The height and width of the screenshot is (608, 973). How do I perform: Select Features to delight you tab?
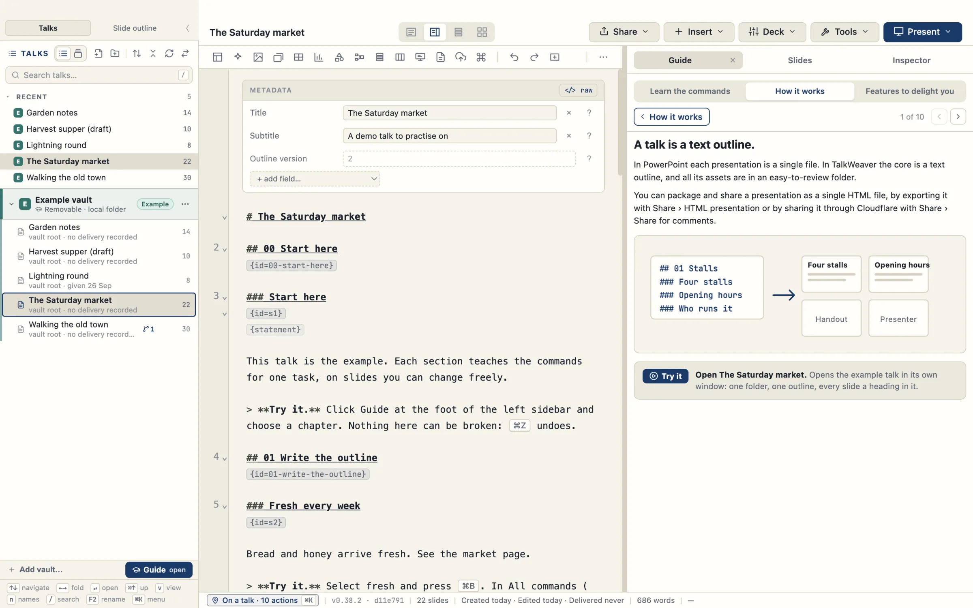[x=909, y=91]
